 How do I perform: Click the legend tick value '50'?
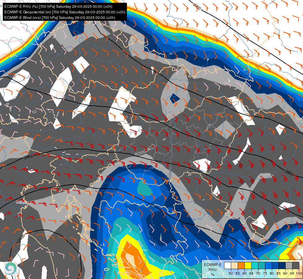tap(231, 273)
